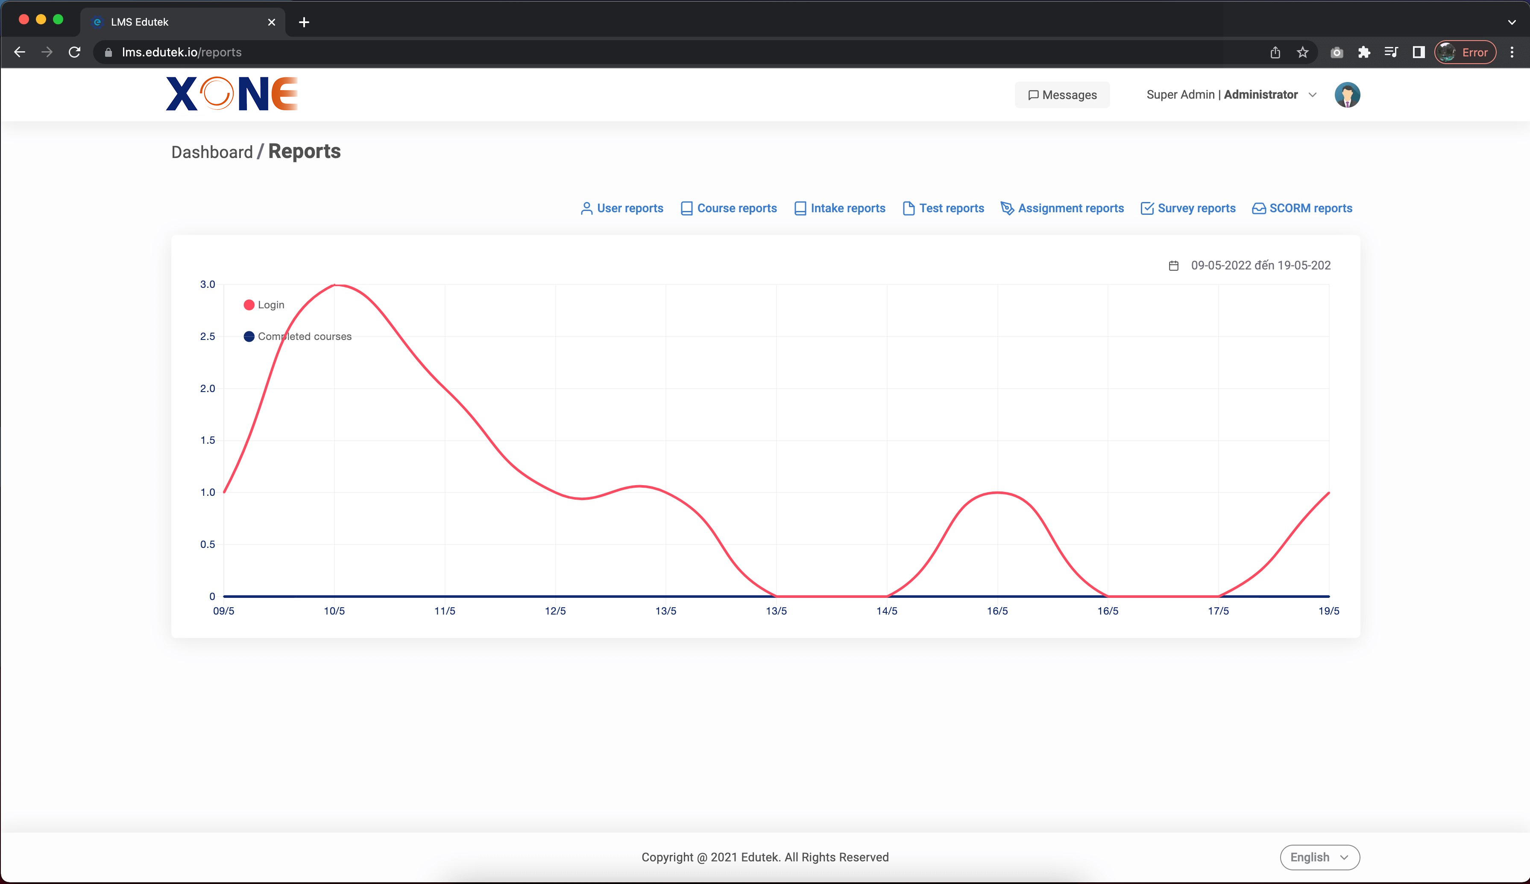Open Assignment reports
The width and height of the screenshot is (1530, 884).
point(1063,208)
